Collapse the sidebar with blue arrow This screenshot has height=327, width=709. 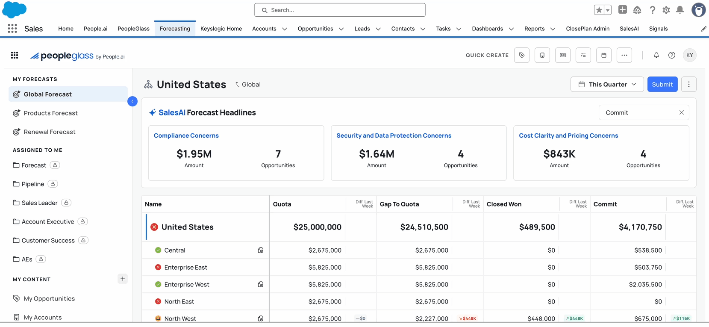[132, 101]
